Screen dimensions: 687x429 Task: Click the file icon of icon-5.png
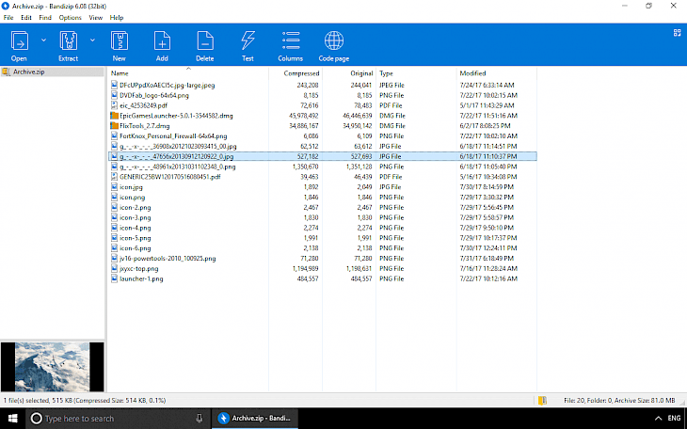pyautogui.click(x=115, y=238)
